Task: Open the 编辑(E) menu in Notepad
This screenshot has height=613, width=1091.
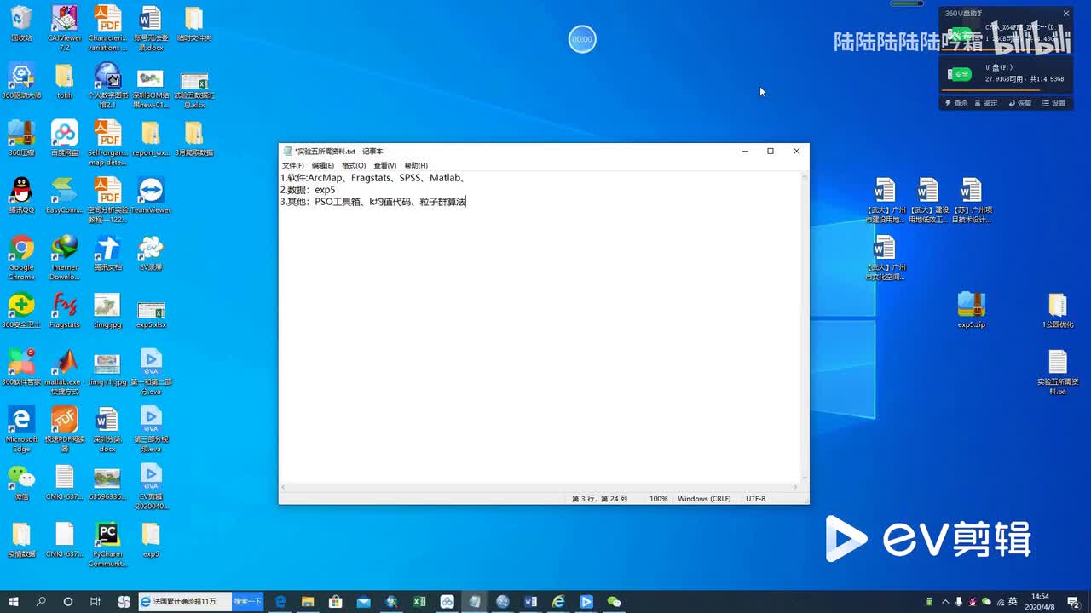Action: [323, 165]
